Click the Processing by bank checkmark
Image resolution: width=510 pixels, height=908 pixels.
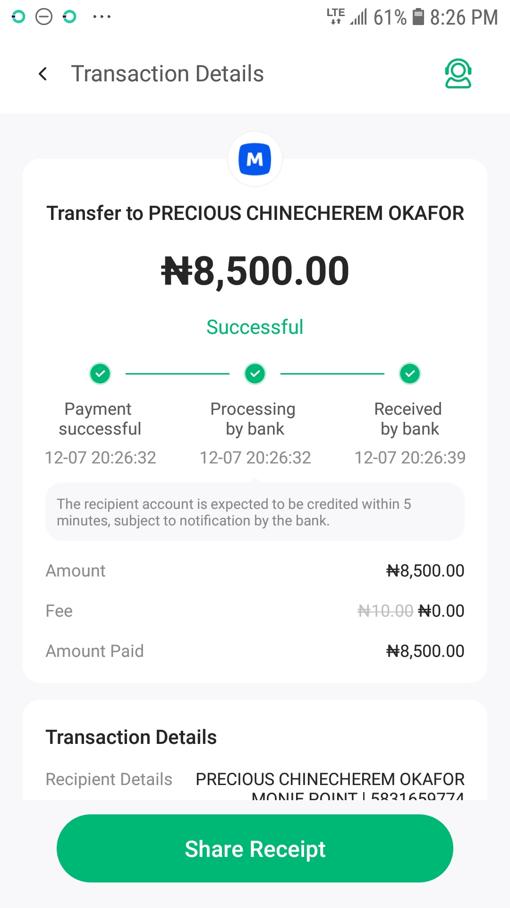[255, 374]
